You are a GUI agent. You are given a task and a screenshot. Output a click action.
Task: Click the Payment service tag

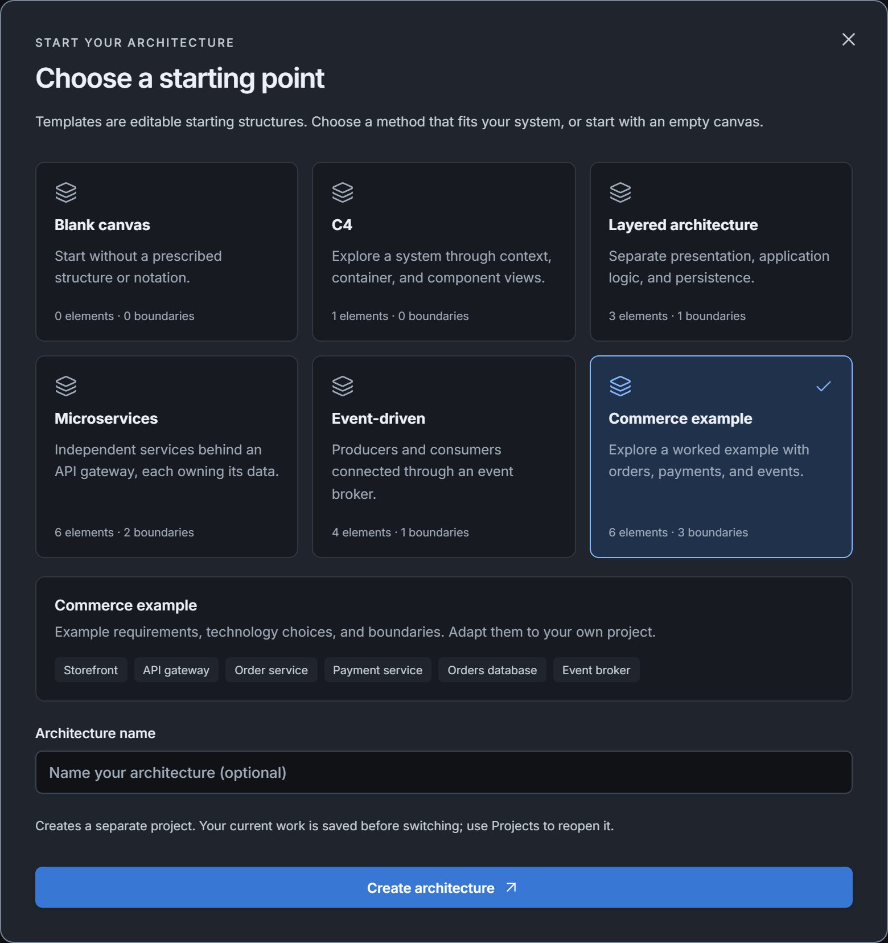[x=378, y=670]
